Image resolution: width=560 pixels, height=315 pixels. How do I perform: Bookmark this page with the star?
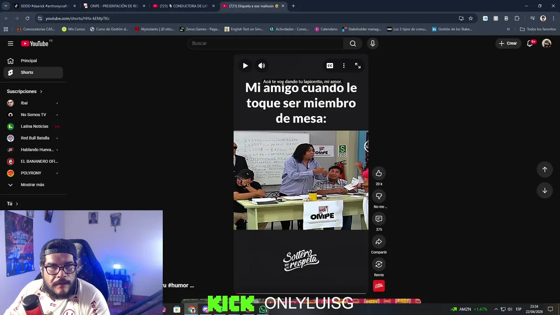point(471,18)
